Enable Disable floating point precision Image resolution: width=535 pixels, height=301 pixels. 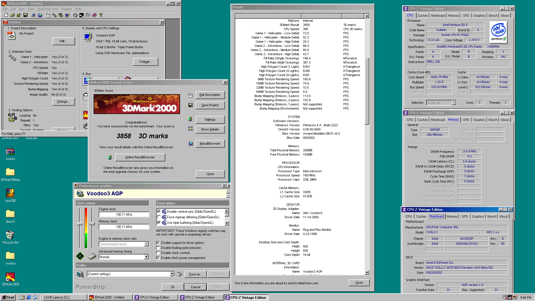click(158, 248)
